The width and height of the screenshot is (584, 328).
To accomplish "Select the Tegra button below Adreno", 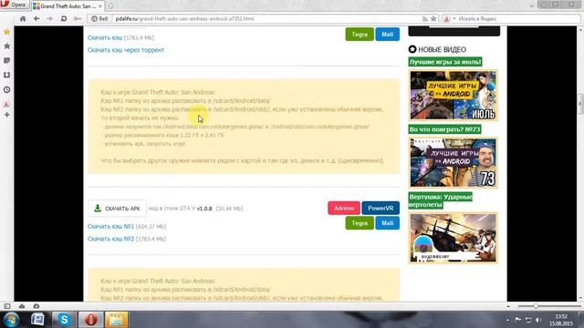I will pyautogui.click(x=360, y=223).
